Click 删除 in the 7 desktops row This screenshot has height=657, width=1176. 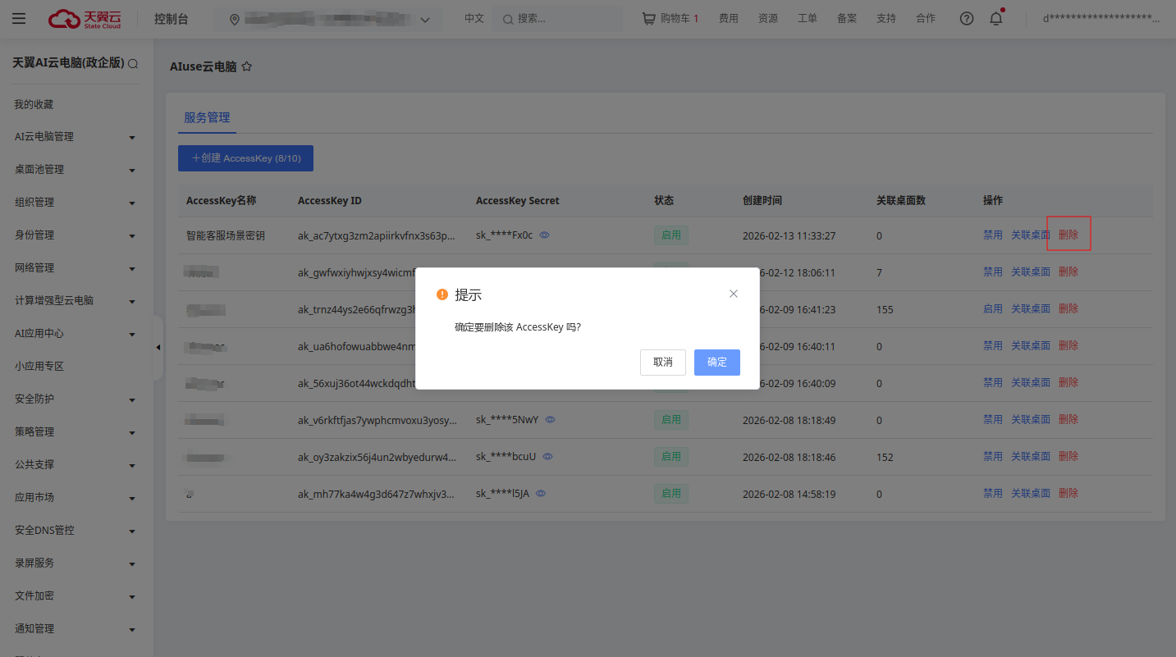point(1068,271)
